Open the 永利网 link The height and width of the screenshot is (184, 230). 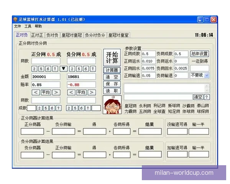[x=145, y=106]
